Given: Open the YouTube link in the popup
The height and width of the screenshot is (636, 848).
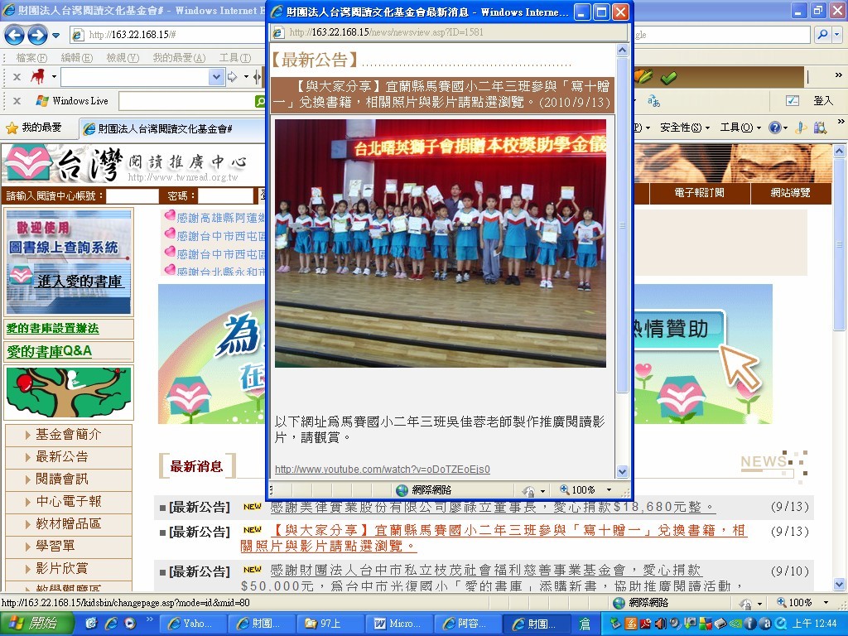Looking at the screenshot, I should (383, 469).
